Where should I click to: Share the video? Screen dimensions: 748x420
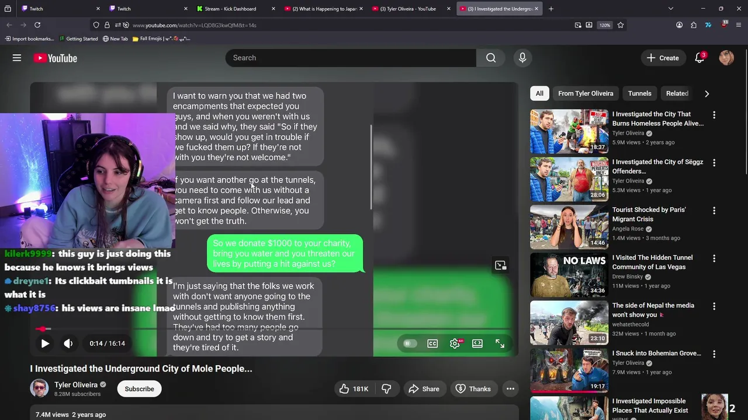424,389
